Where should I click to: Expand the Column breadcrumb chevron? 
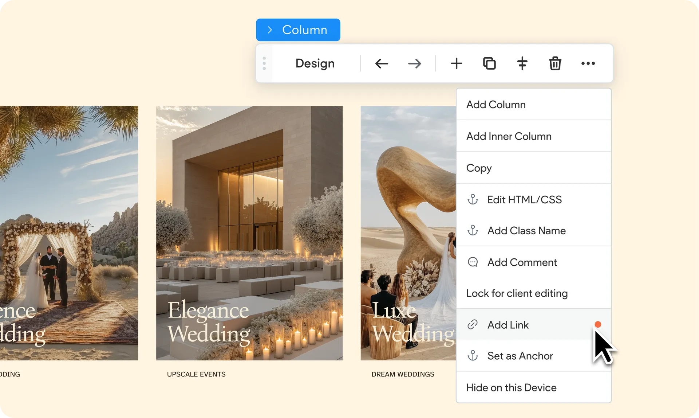click(x=270, y=30)
